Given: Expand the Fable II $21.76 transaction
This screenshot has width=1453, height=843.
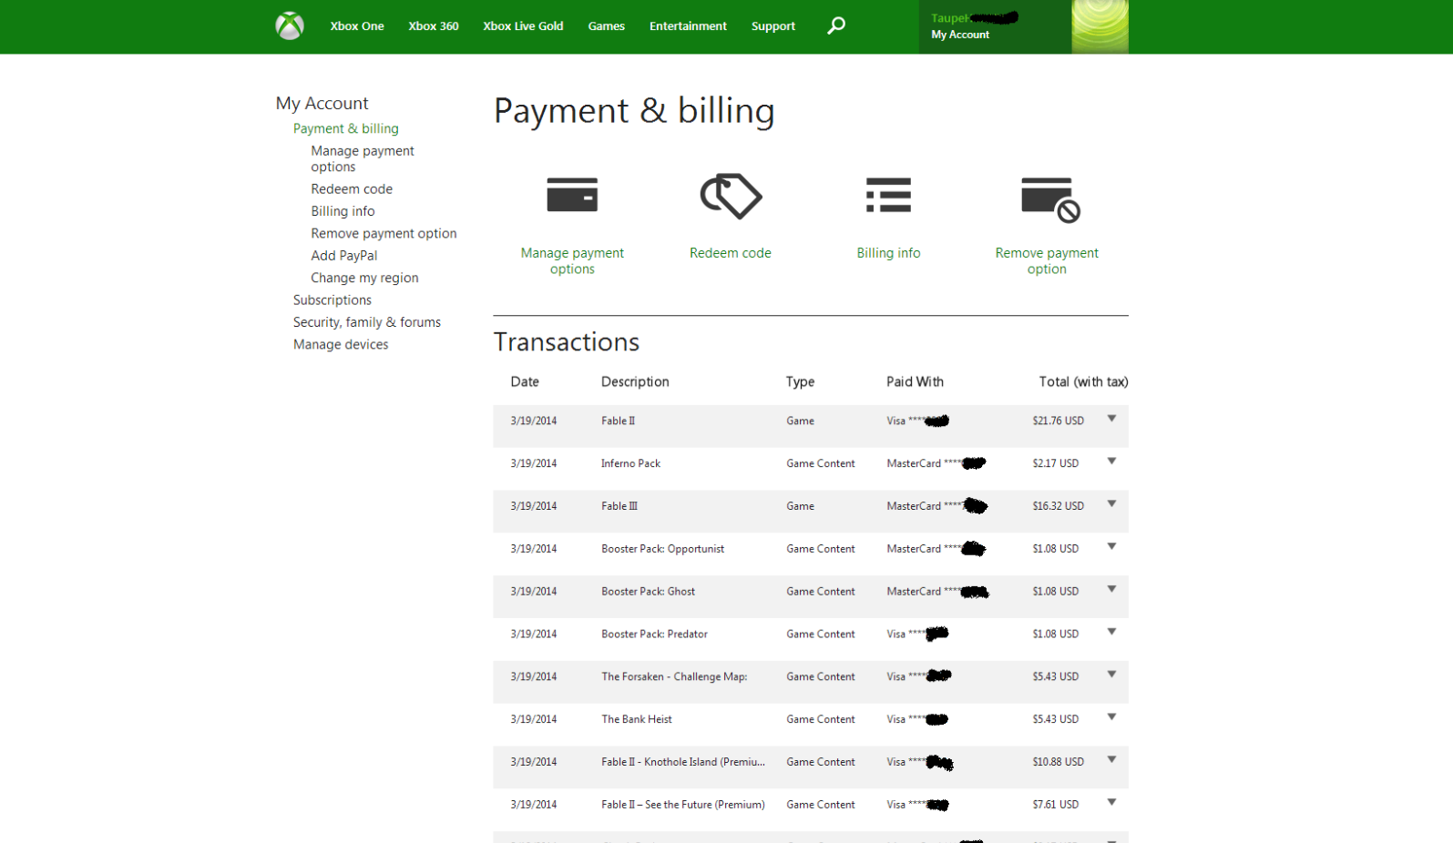Looking at the screenshot, I should tap(1111, 419).
